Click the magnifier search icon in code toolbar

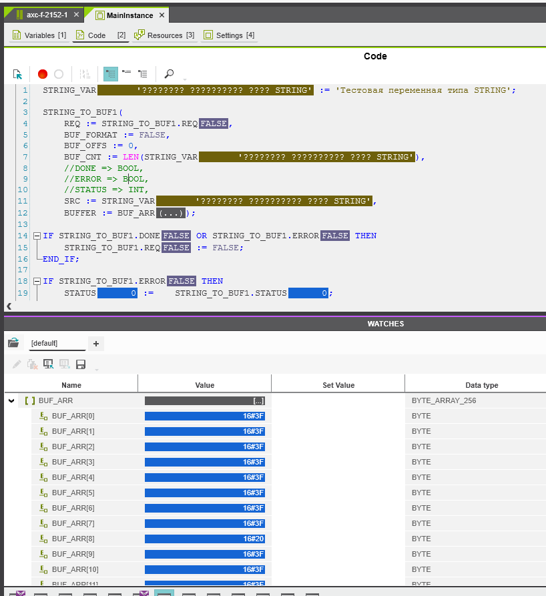click(x=169, y=74)
